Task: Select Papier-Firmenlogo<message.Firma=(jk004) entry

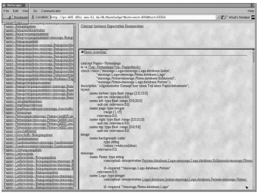Action: (x=38, y=120)
